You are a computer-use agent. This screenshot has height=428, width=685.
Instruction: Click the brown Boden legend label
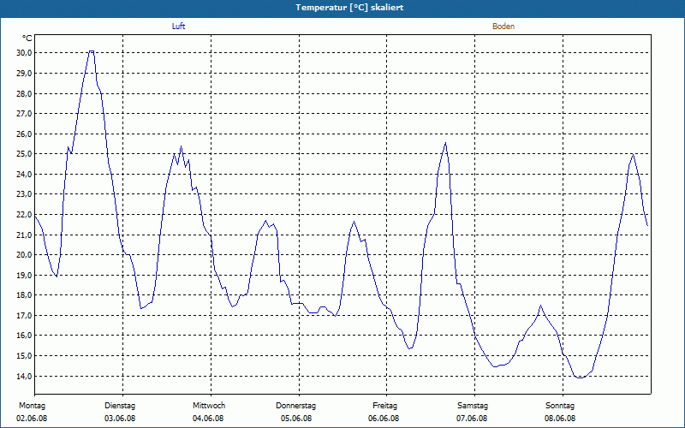(503, 27)
